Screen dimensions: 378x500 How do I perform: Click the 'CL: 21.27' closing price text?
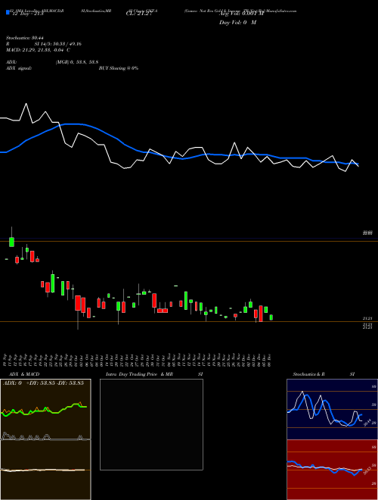coord(139,14)
